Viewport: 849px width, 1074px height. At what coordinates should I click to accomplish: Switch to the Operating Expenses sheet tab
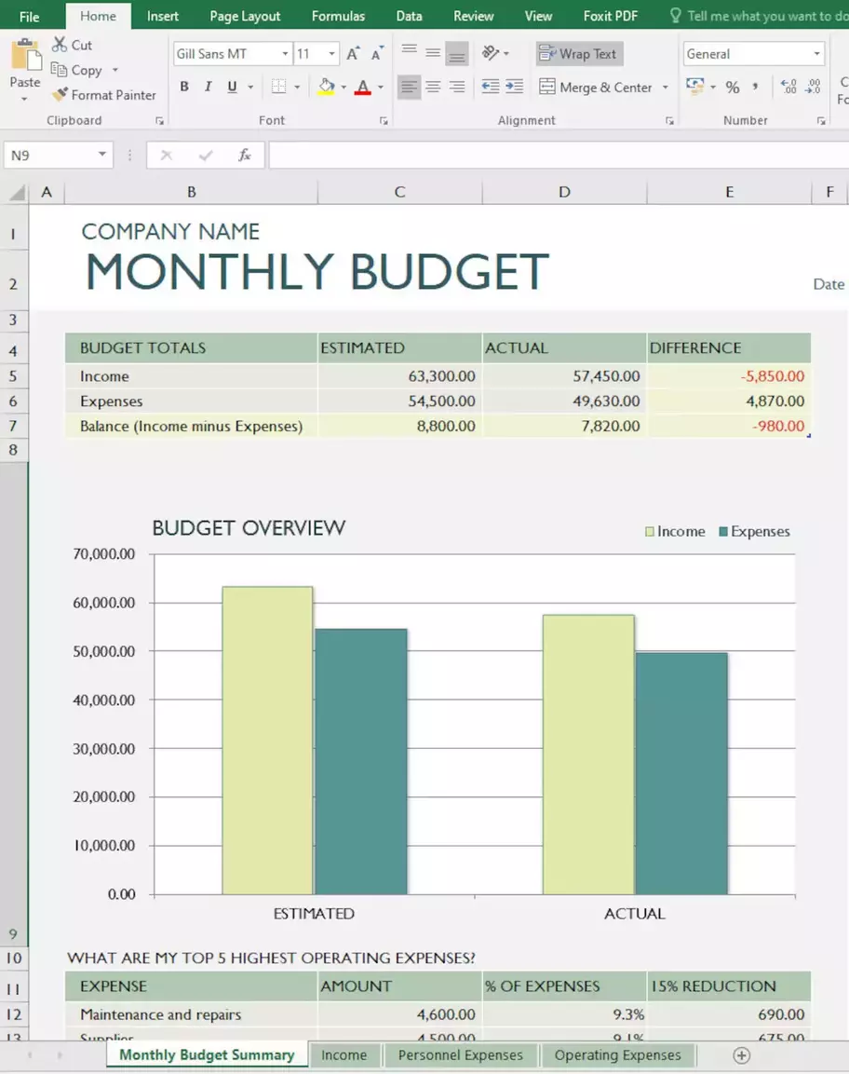pos(617,1055)
